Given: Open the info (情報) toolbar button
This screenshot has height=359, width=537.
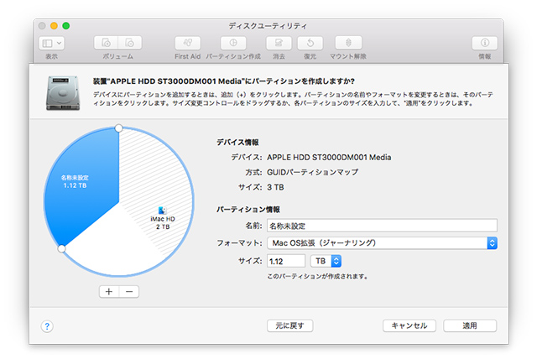Looking at the screenshot, I should 484,43.
